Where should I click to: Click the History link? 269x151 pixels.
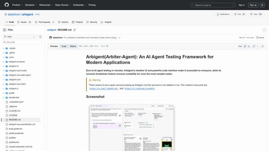[x=260, y=37]
